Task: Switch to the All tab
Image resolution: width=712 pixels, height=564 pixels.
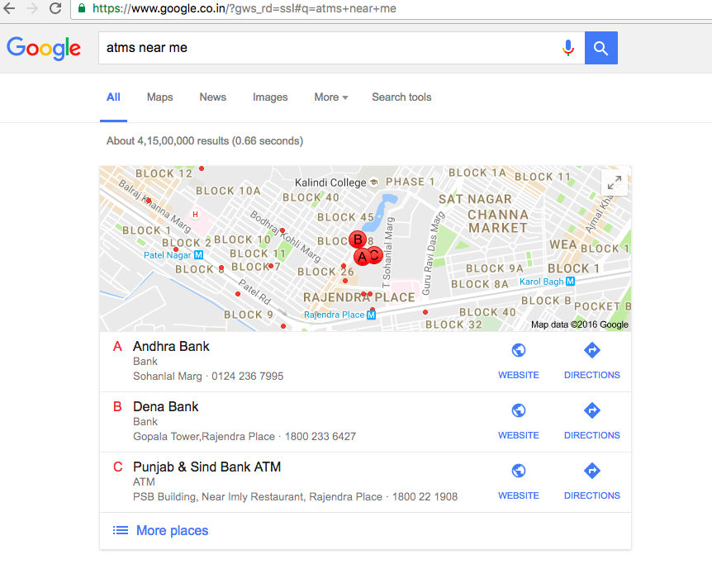Action: pyautogui.click(x=113, y=97)
